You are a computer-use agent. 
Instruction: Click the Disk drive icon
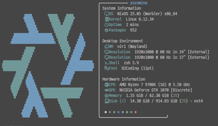point(107,101)
